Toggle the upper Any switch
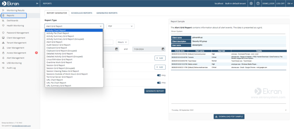The height and width of the screenshot is (129, 294). 159,75
